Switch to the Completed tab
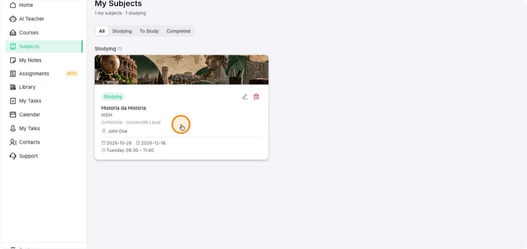The width and height of the screenshot is (527, 249). (178, 31)
